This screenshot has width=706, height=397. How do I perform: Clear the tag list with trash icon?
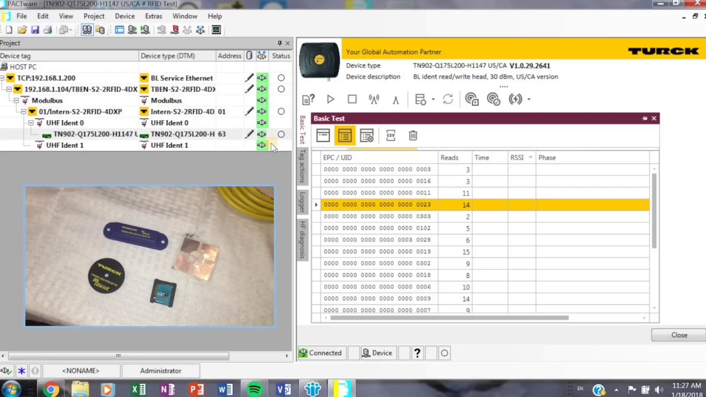coord(413,136)
